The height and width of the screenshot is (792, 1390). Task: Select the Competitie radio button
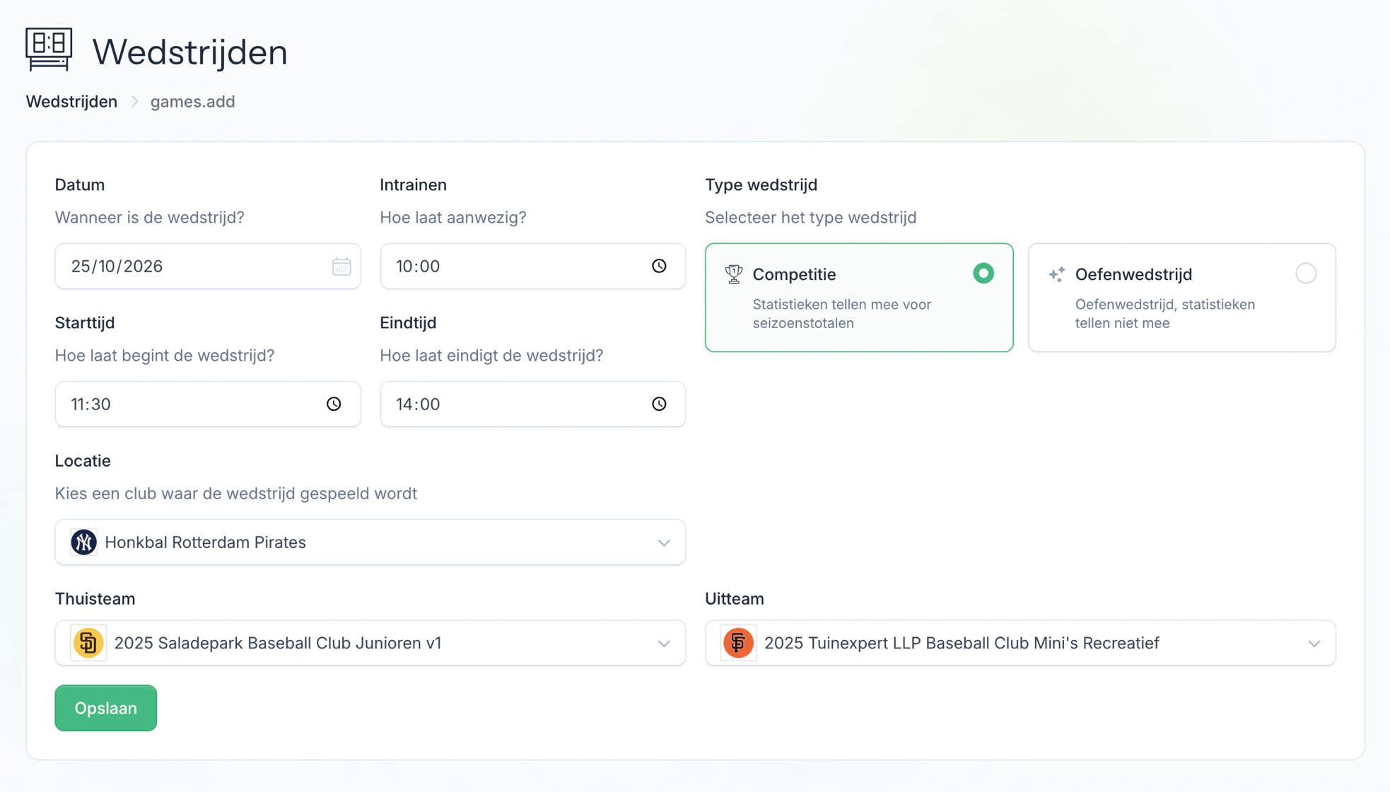983,274
